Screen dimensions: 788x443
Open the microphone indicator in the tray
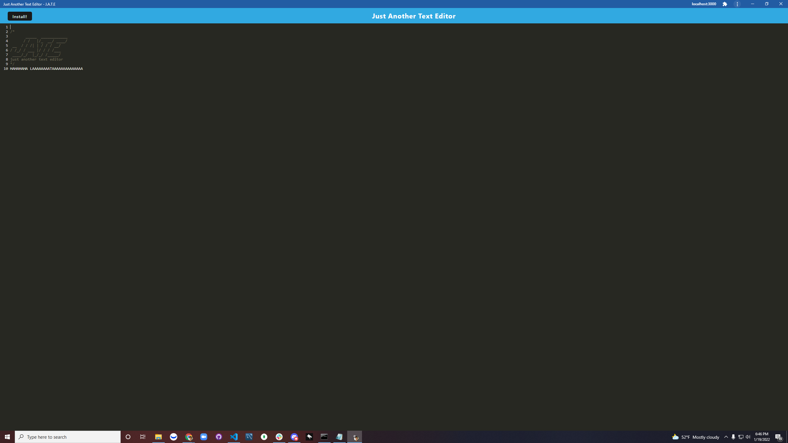(x=734, y=437)
